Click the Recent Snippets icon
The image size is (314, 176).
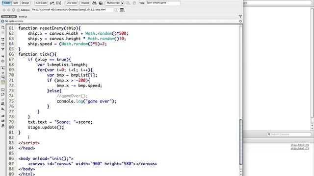tap(3, 104)
